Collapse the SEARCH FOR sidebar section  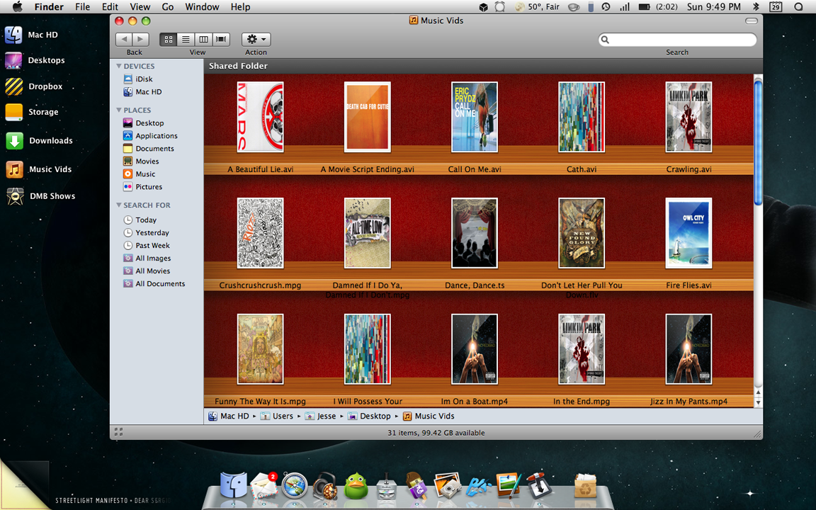(x=119, y=205)
